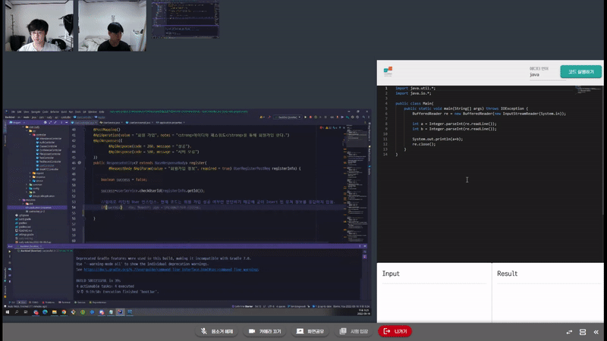Open the Refactor menu in IntelliJ
607x341 pixels.
click(54, 111)
